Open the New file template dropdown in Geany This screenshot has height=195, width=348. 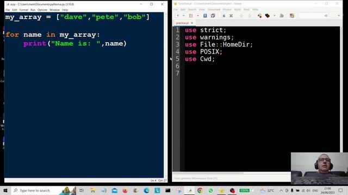(x=184, y=16)
